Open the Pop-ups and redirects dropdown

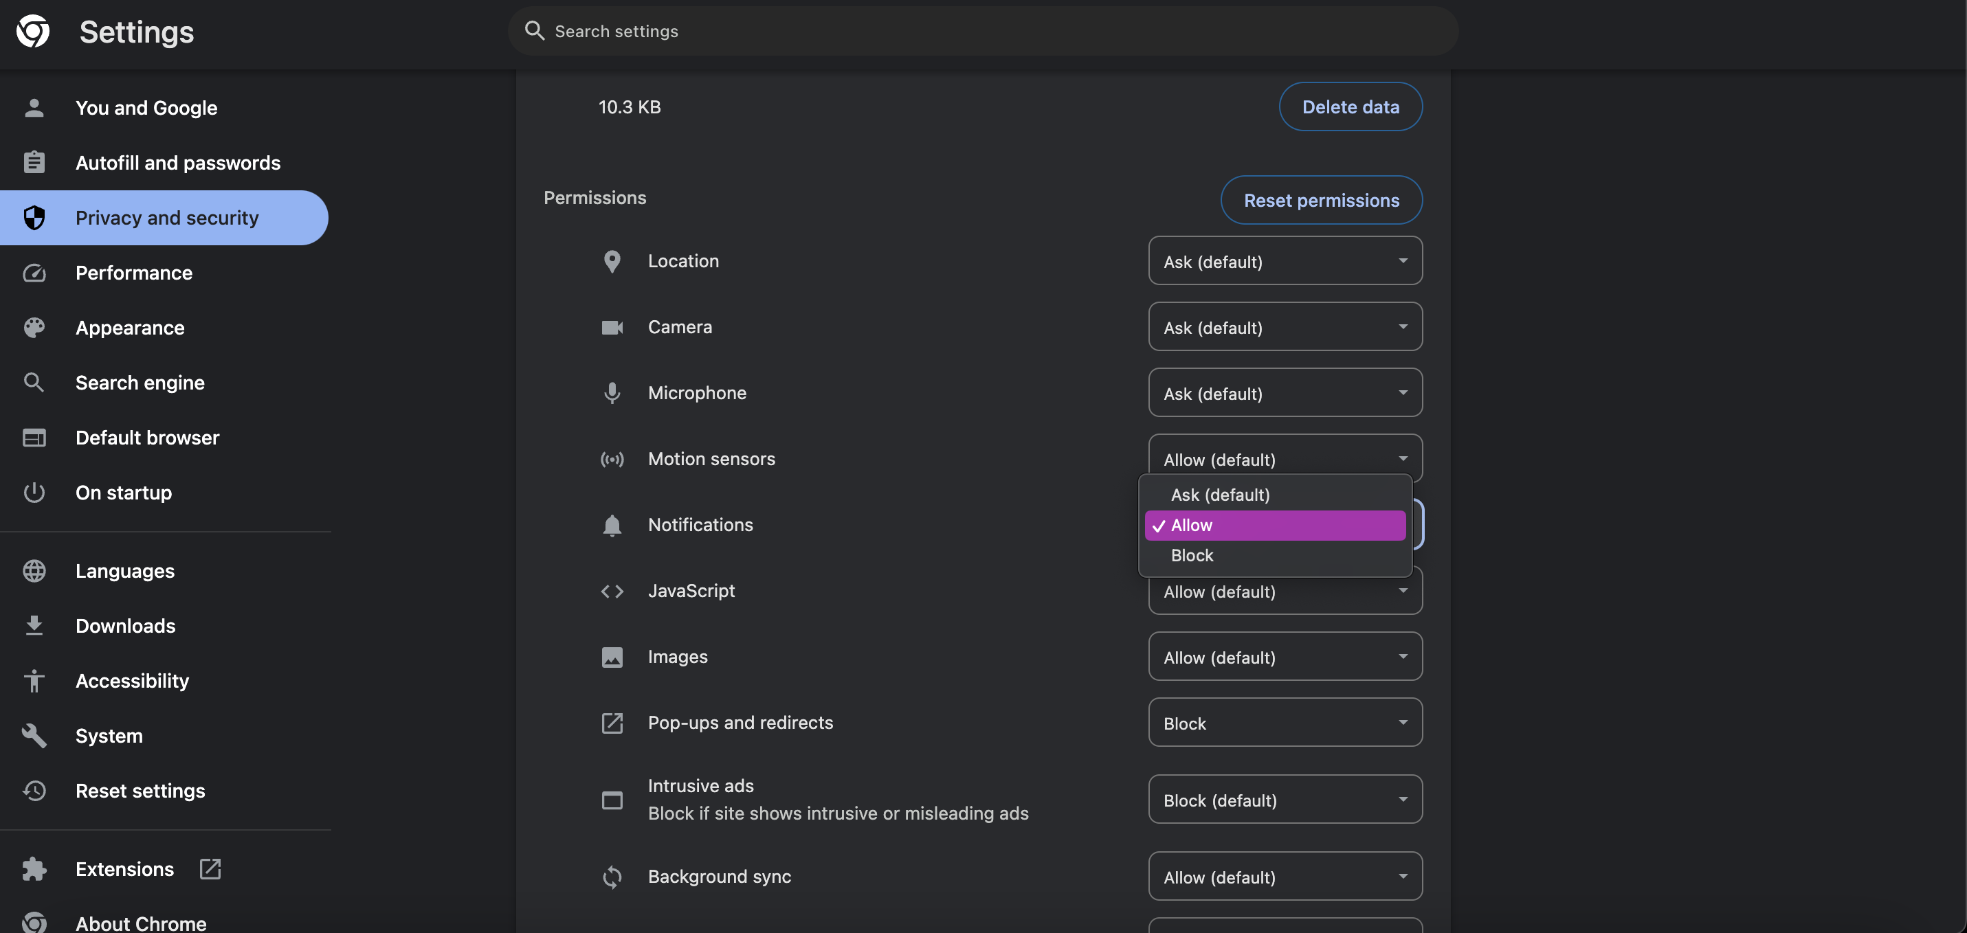[x=1285, y=723]
